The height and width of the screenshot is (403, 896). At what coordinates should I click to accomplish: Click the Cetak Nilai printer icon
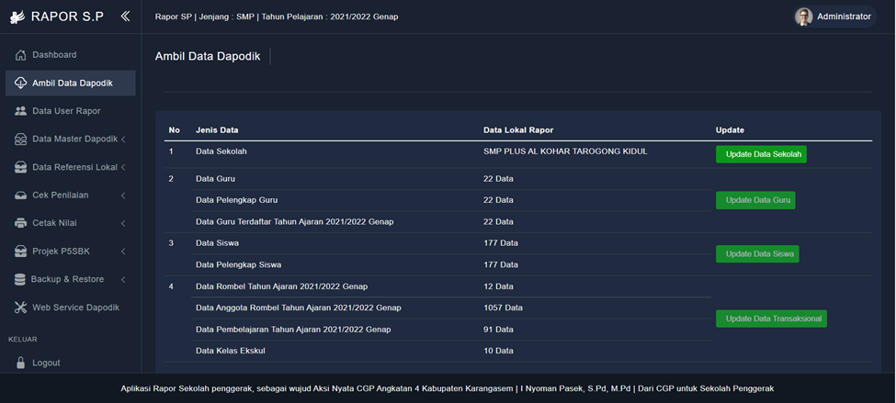(20, 223)
